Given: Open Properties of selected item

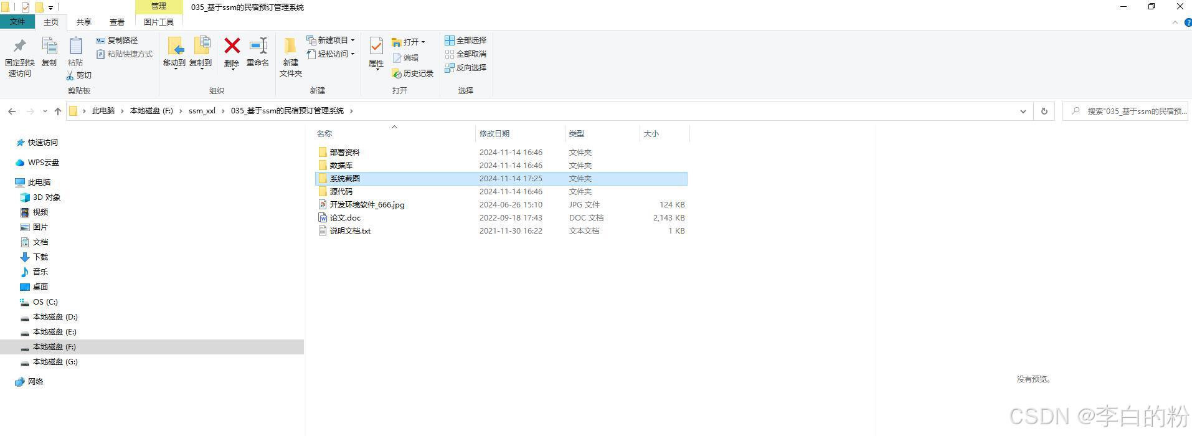Looking at the screenshot, I should 376,53.
